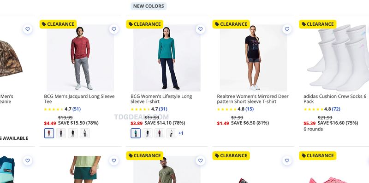Select the fourth white swatch of Men's Jacquard Tee
Viewport: 369px width, 183px height.
[85, 133]
